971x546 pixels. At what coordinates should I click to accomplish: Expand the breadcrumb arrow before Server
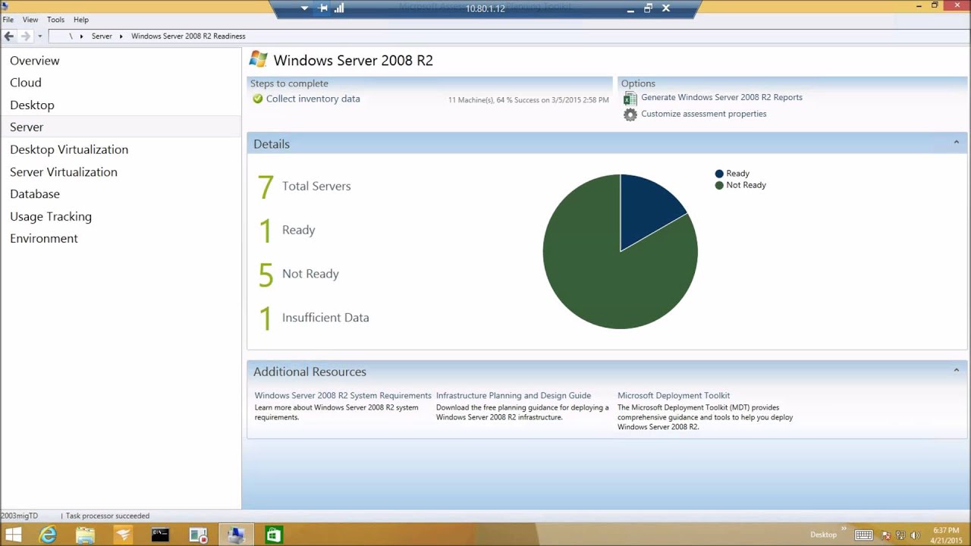pos(81,36)
